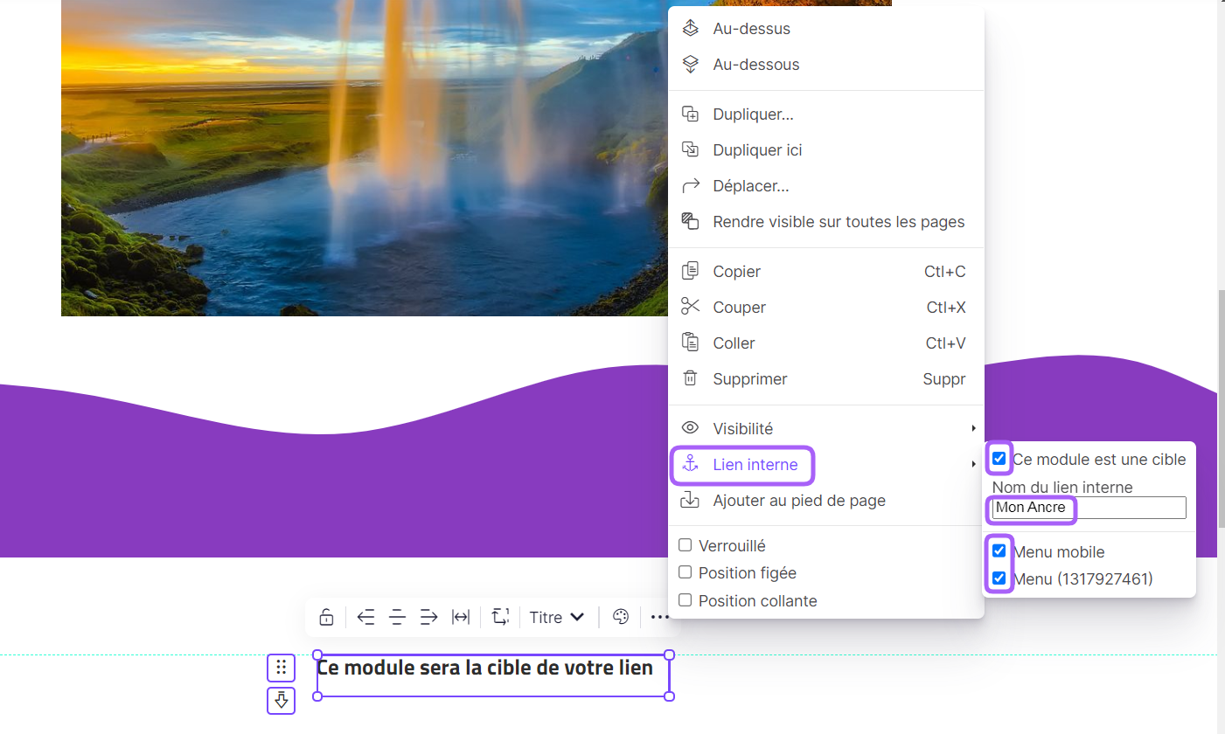
Task: Click the full width stretch icon
Action: pos(460,617)
